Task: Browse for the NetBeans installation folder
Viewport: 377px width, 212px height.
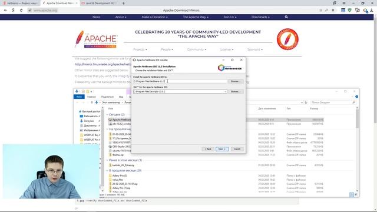Action: click(x=236, y=81)
